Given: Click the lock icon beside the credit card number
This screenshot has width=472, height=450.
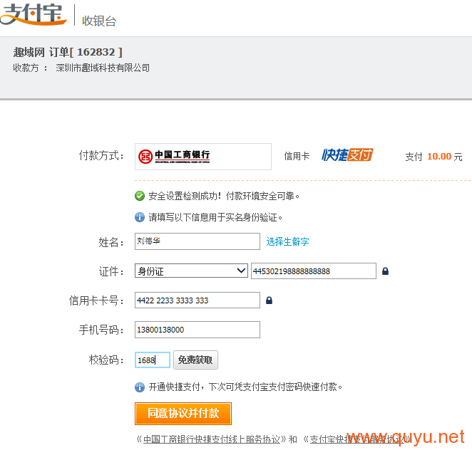Looking at the screenshot, I should tap(269, 300).
